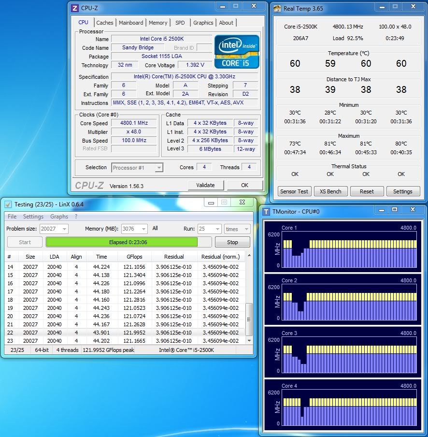The height and width of the screenshot is (437, 428).
Task: Click the Align column header in LinX
Action: pos(76,257)
